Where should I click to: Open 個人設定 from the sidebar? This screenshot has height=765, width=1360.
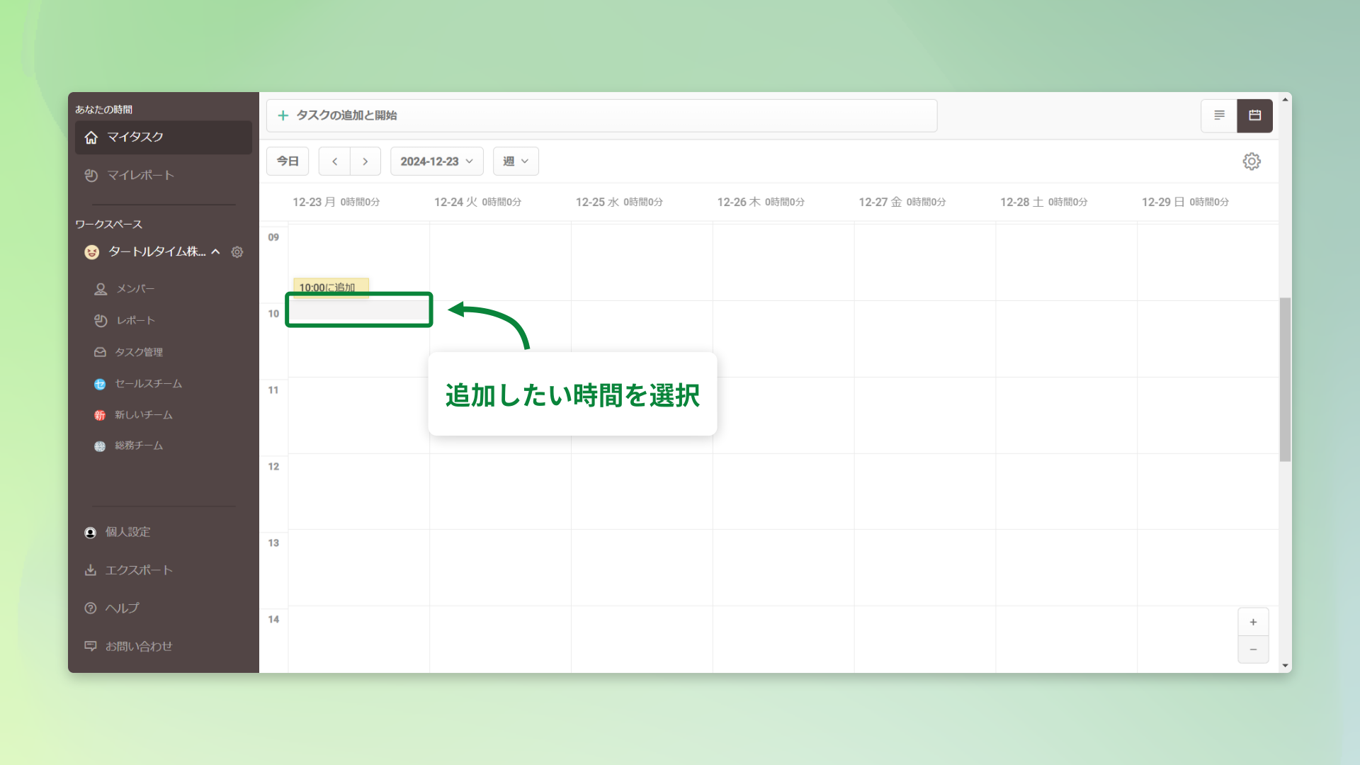tap(127, 532)
